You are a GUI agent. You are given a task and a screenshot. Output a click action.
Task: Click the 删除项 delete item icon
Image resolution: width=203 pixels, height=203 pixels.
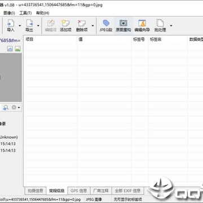tap(82, 25)
